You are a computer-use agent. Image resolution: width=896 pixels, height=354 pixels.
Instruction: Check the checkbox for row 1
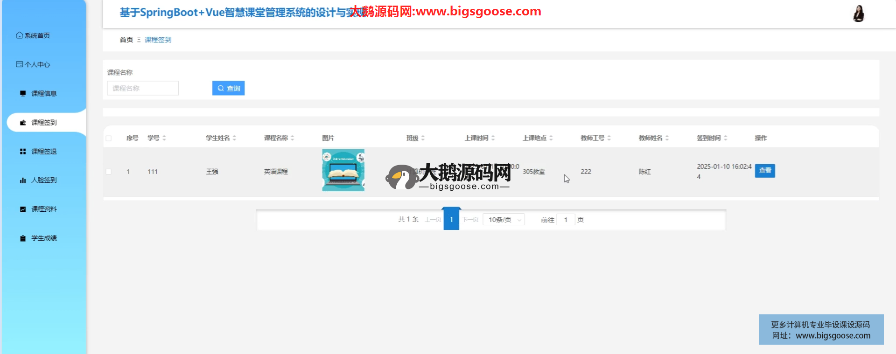109,172
